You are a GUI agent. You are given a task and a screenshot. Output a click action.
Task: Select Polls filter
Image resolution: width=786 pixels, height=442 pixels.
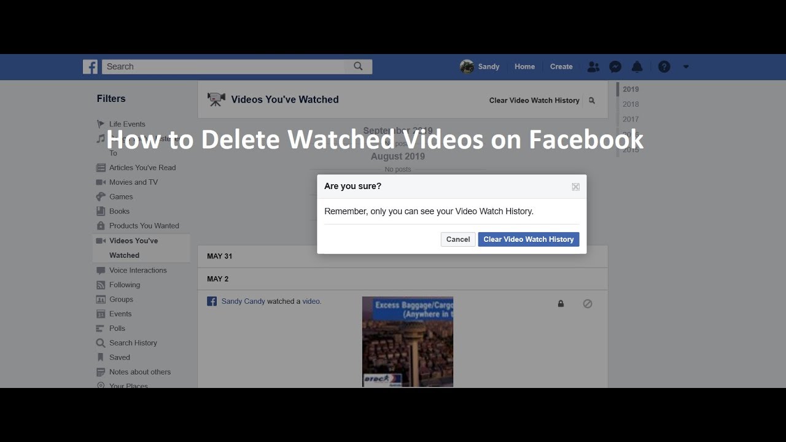pyautogui.click(x=117, y=328)
